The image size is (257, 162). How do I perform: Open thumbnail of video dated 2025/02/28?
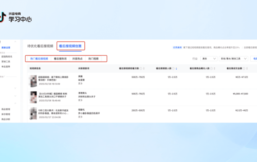click(x=33, y=81)
